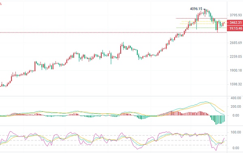243x153 pixels.
Task: Click the 1598.32 price axis value
Action: pyautogui.click(x=236, y=84)
